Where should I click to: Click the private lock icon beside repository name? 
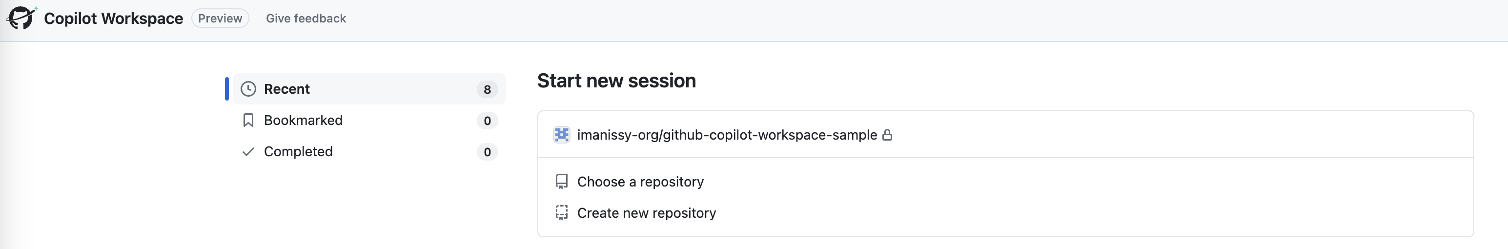(887, 135)
